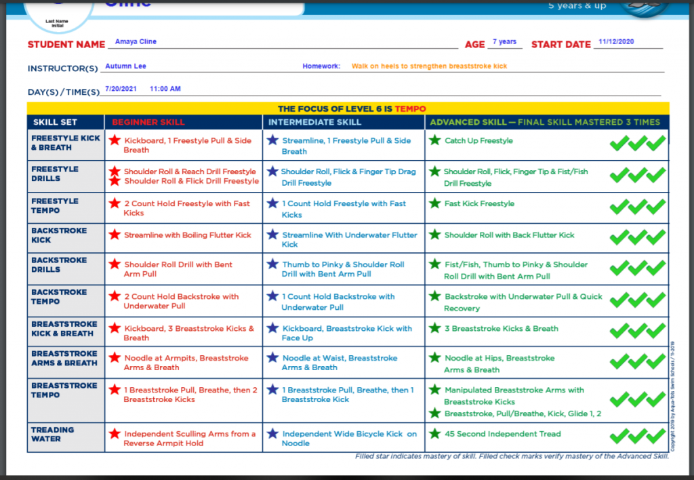
Task: Click the orange Homework text about walking on heels
Action: (x=429, y=66)
